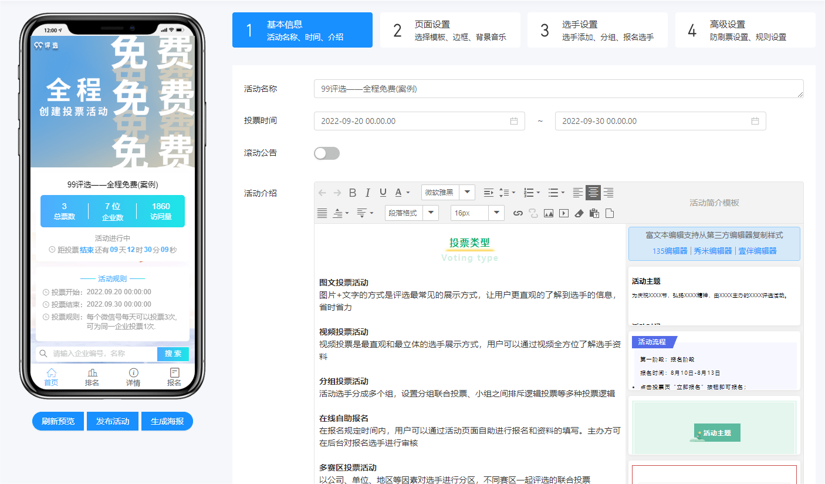Click the 刷新预览 button
825x484 pixels.
point(58,421)
